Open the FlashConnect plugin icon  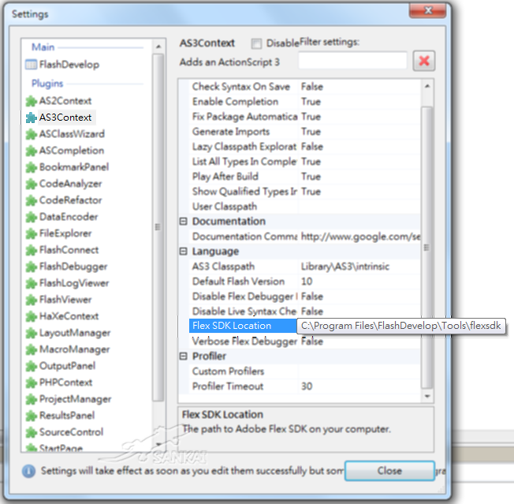click(32, 250)
